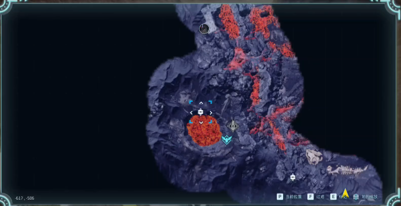Select the lower fast travel point marker
The height and width of the screenshot is (206, 401).
coord(293,177)
